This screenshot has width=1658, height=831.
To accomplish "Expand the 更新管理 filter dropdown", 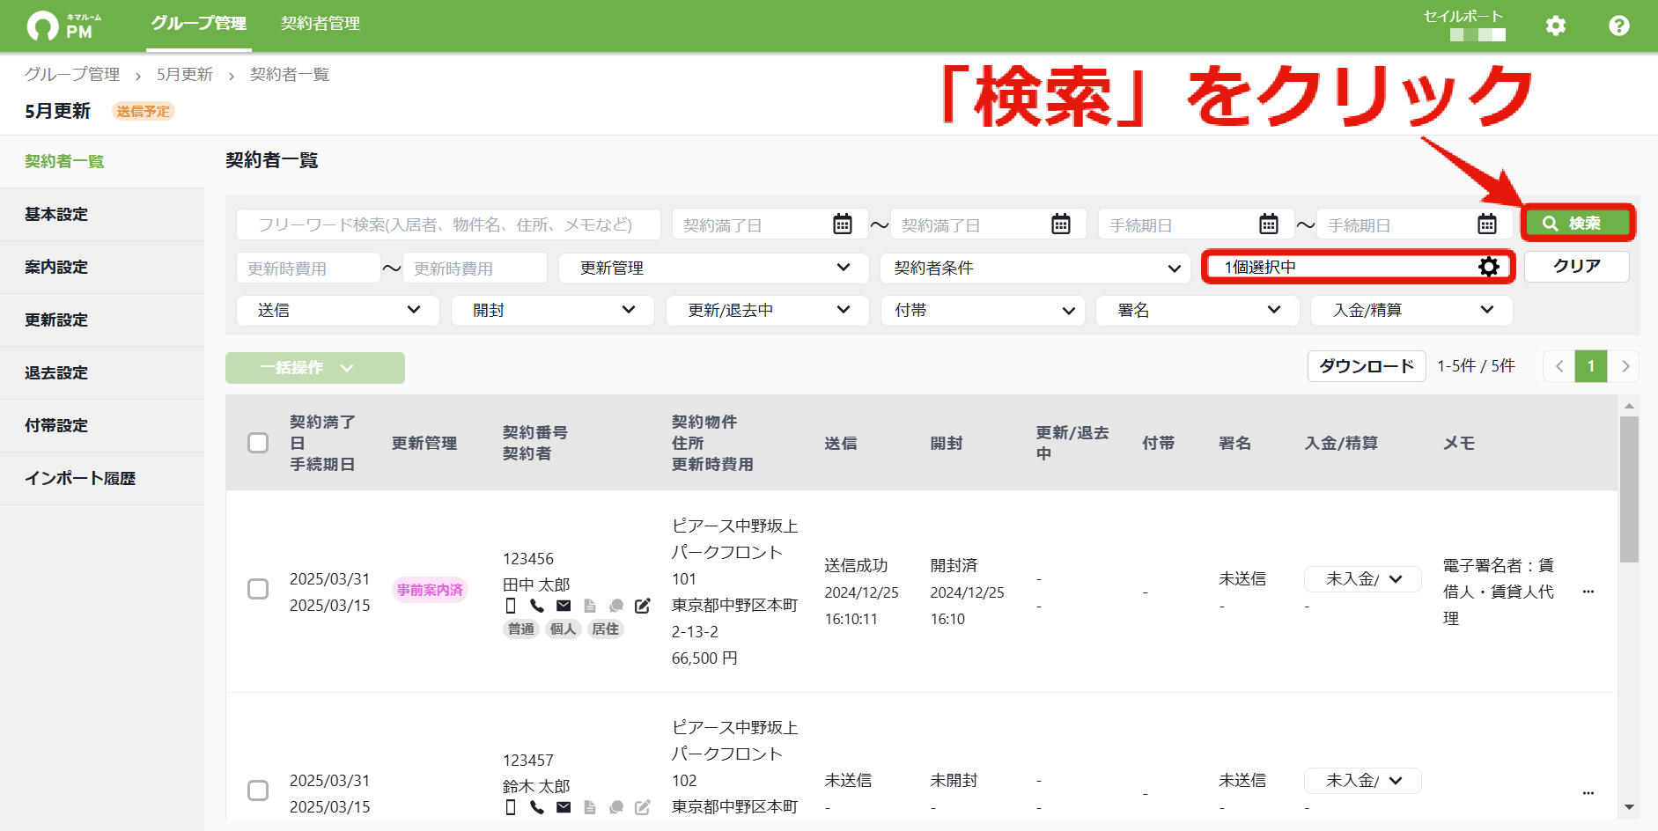I will pyautogui.click(x=714, y=268).
